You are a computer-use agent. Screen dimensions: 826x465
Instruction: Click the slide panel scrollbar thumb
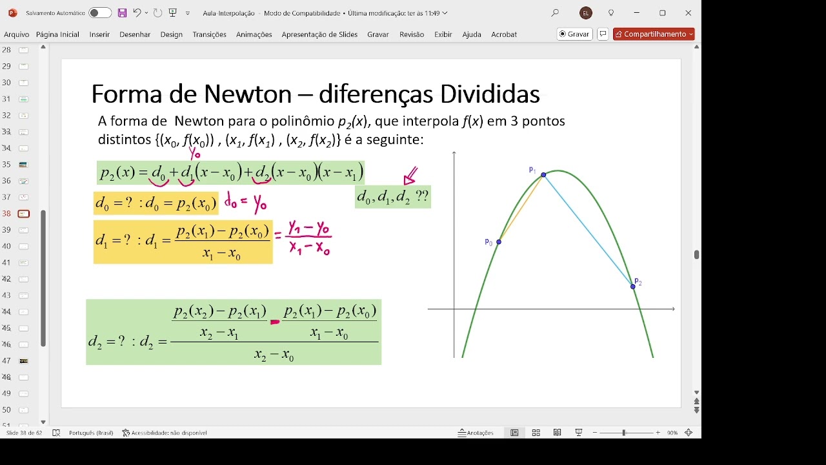pos(43,278)
